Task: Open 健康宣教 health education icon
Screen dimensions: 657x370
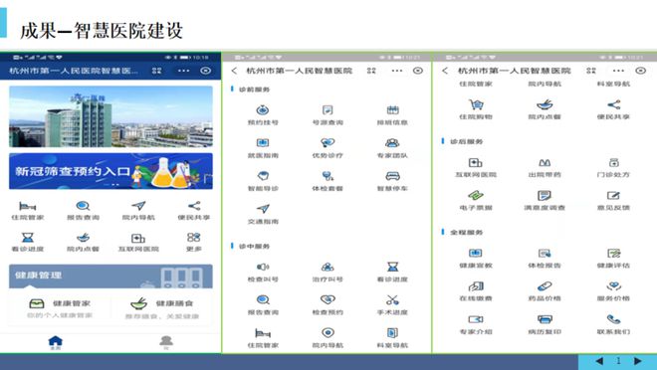Action: [476, 254]
